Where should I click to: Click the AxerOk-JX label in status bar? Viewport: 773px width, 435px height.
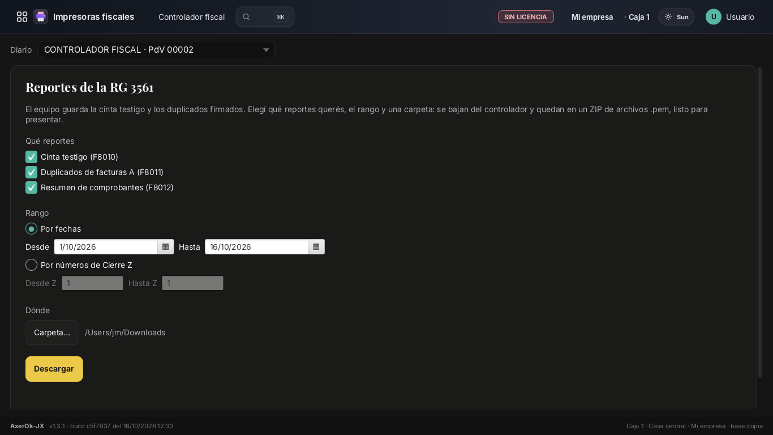click(27, 426)
